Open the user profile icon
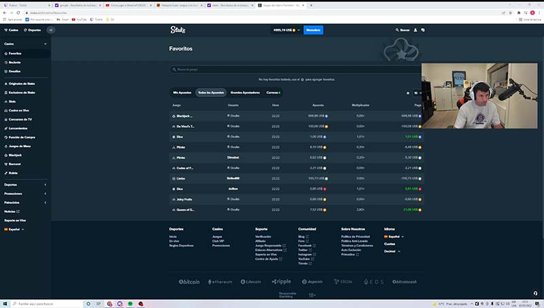The height and width of the screenshot is (308, 544). coord(415,30)
